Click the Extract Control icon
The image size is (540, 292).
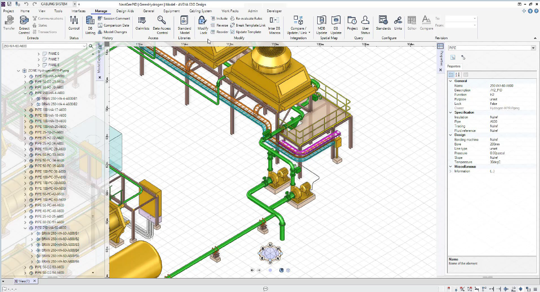coord(24,20)
